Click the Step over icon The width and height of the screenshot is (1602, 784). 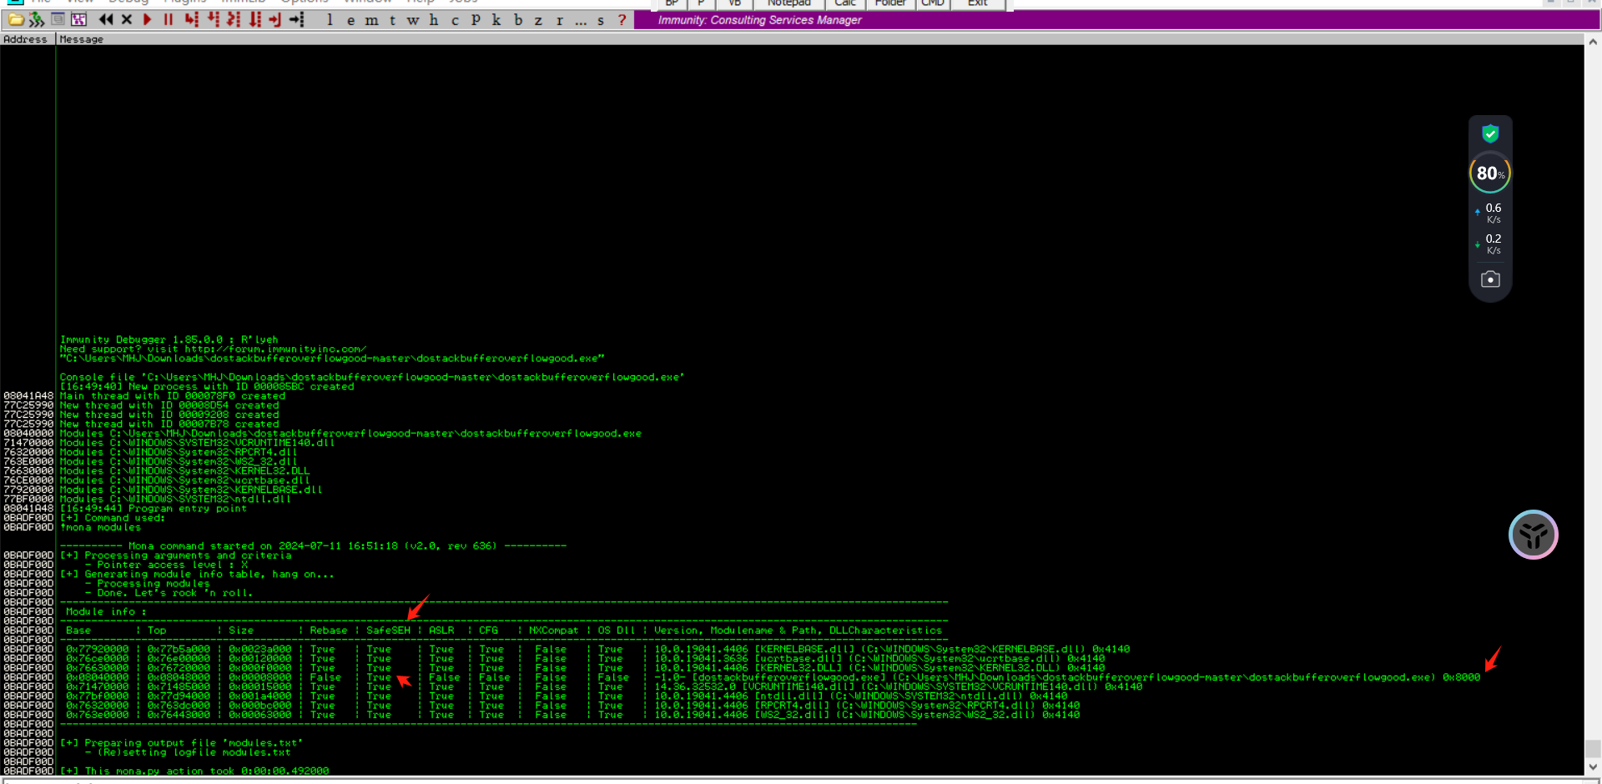213,19
